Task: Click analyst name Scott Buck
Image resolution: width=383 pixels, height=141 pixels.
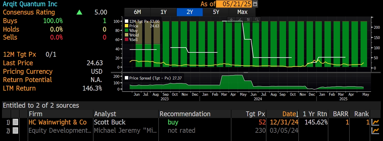Action: click(110, 122)
